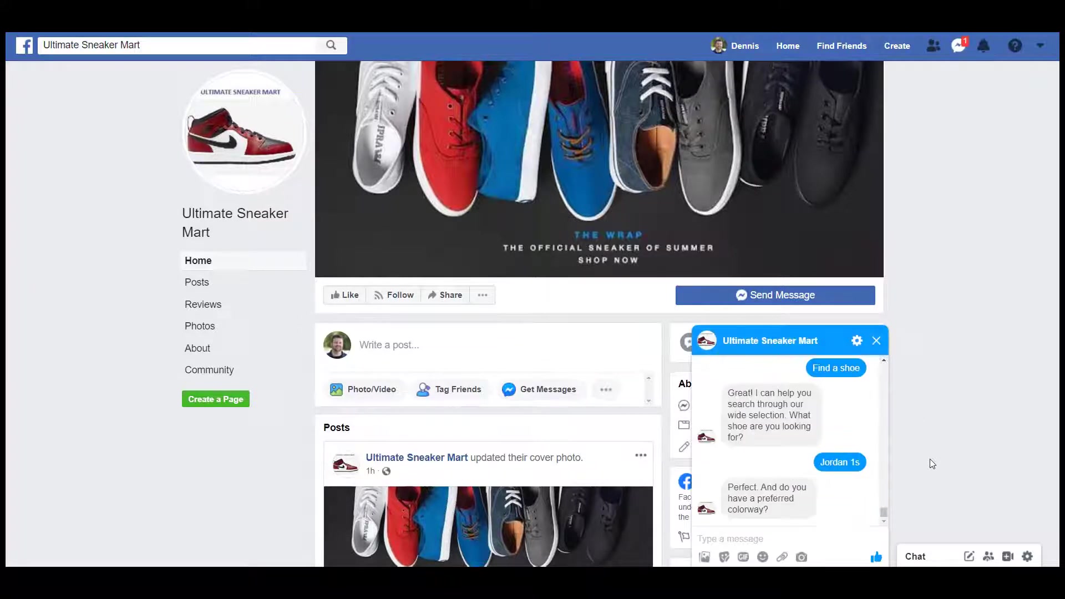Image resolution: width=1065 pixels, height=599 pixels.
Task: Compose new message in Chat bar
Action: pos(969,556)
